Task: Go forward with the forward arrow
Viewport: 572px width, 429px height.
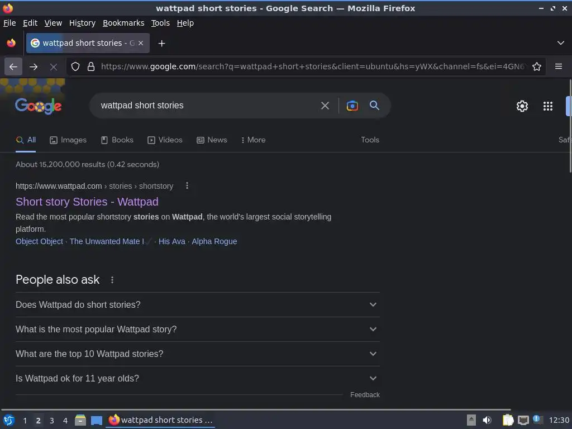Action: (34, 67)
